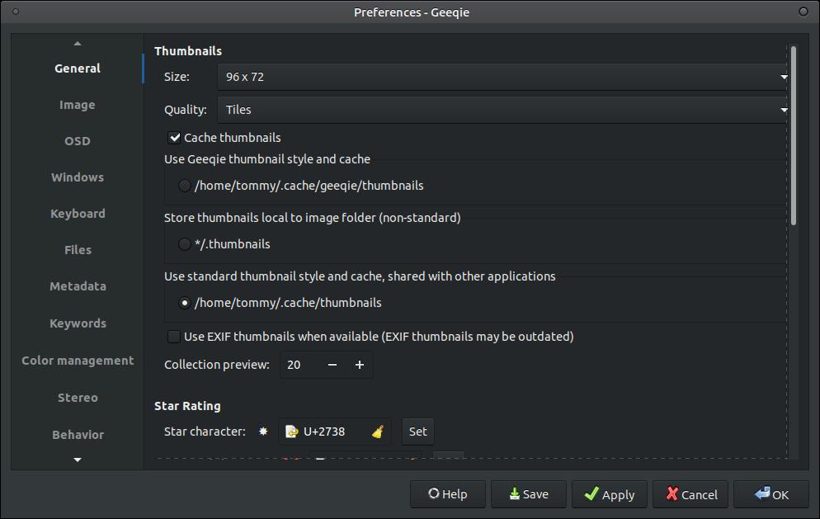The image size is (820, 519).
Task: Switch to the Stereo tab
Action: 78,398
